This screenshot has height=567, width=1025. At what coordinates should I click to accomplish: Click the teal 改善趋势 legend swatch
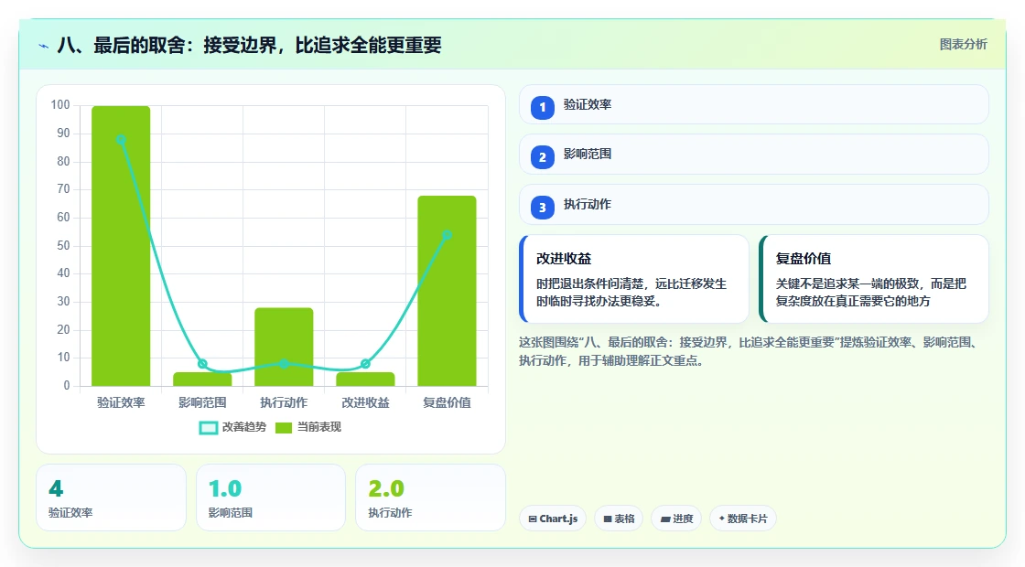(x=208, y=428)
